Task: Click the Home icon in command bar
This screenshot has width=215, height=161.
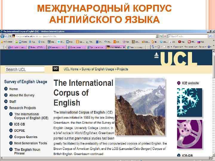Action: pos(153,47)
